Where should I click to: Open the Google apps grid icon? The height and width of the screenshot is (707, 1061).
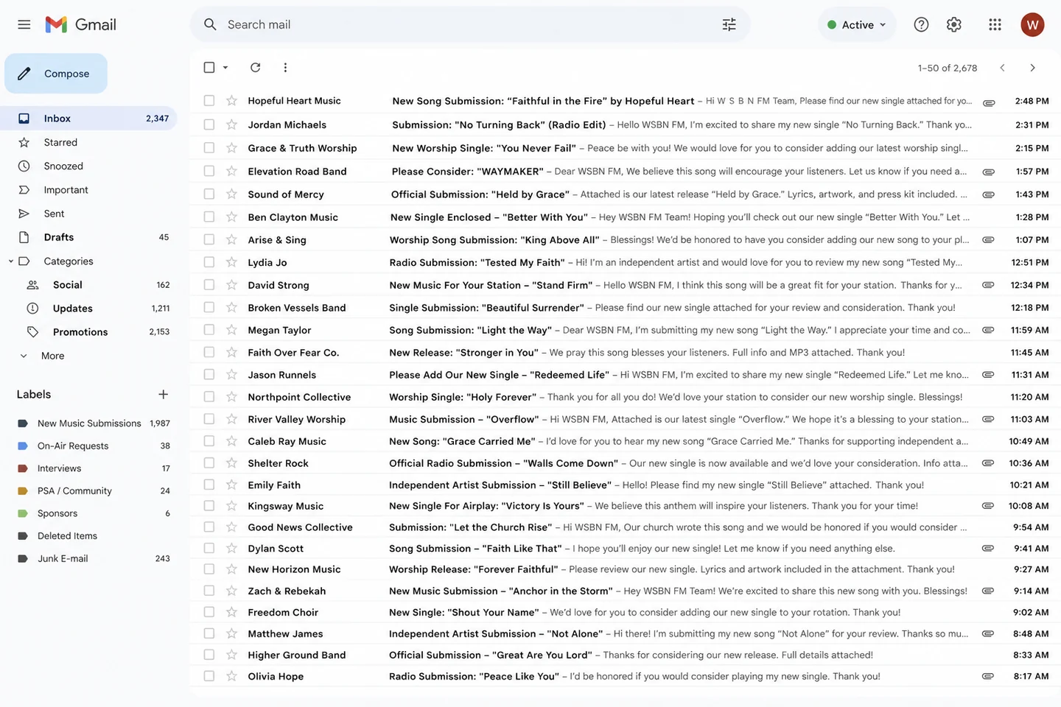[x=995, y=24]
